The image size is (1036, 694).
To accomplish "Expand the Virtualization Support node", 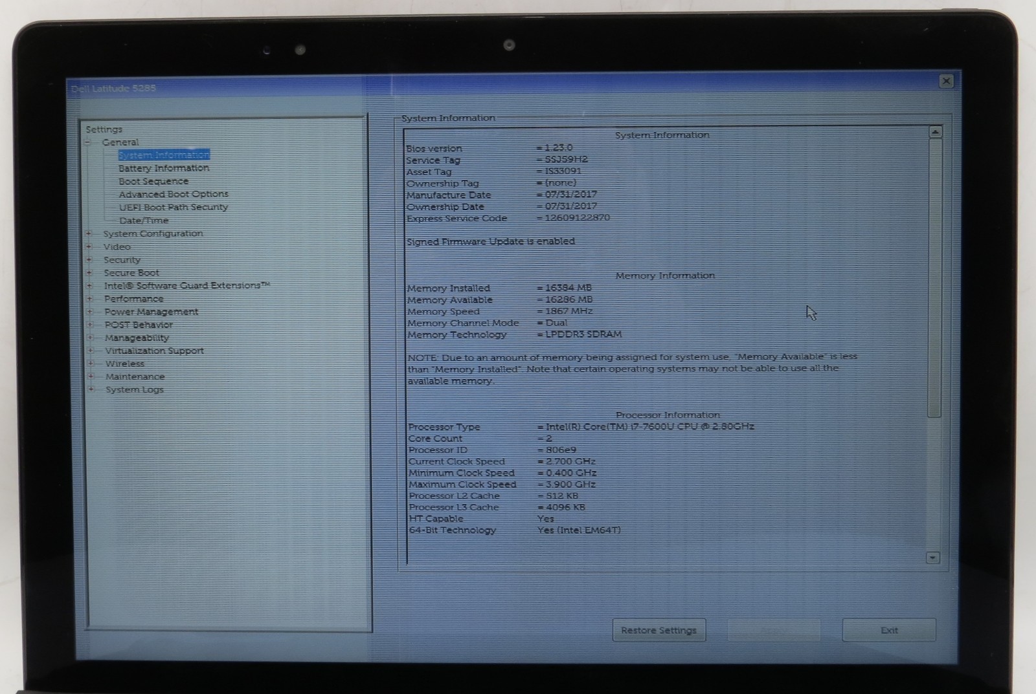I will tap(91, 350).
